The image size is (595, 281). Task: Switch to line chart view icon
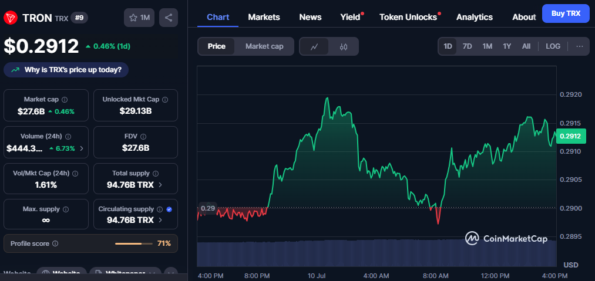pyautogui.click(x=314, y=46)
